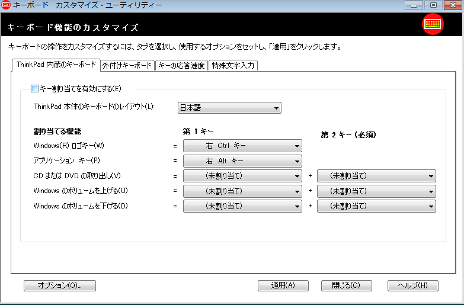Click the Windows のボリュームを上げる(U) label
Image resolution: width=464 pixels, height=305 pixels.
click(81, 191)
